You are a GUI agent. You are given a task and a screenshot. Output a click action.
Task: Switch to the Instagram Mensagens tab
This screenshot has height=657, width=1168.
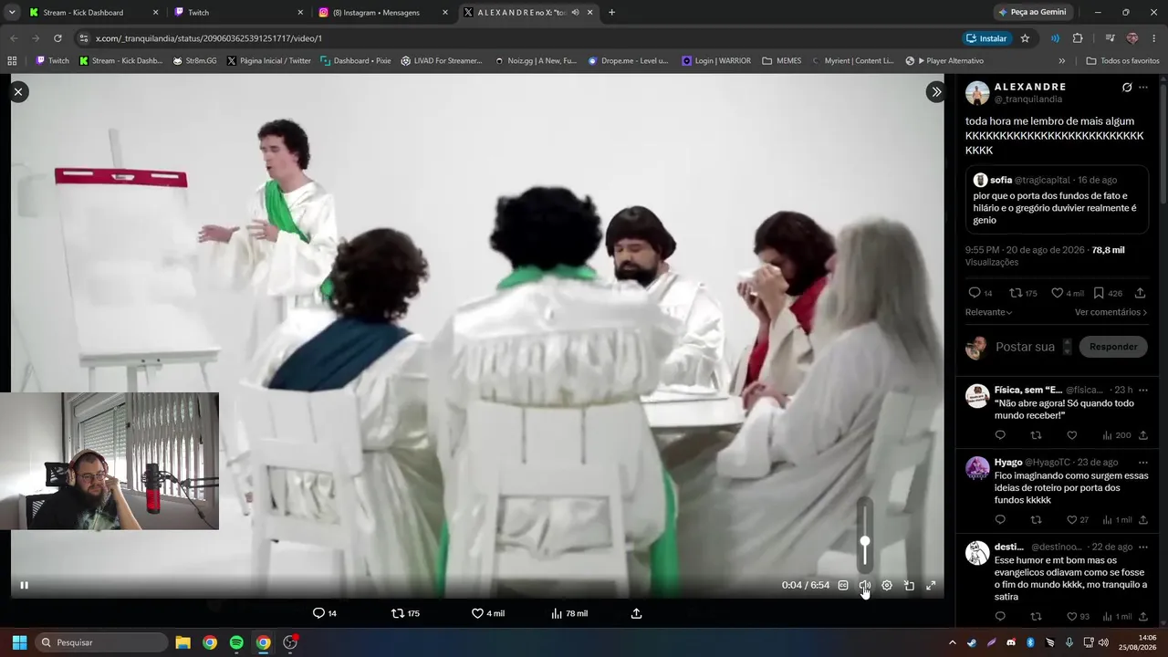[x=384, y=13]
